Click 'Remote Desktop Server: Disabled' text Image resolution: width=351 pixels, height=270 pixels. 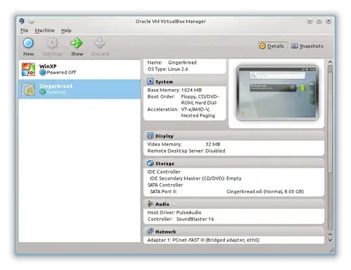[x=187, y=151]
